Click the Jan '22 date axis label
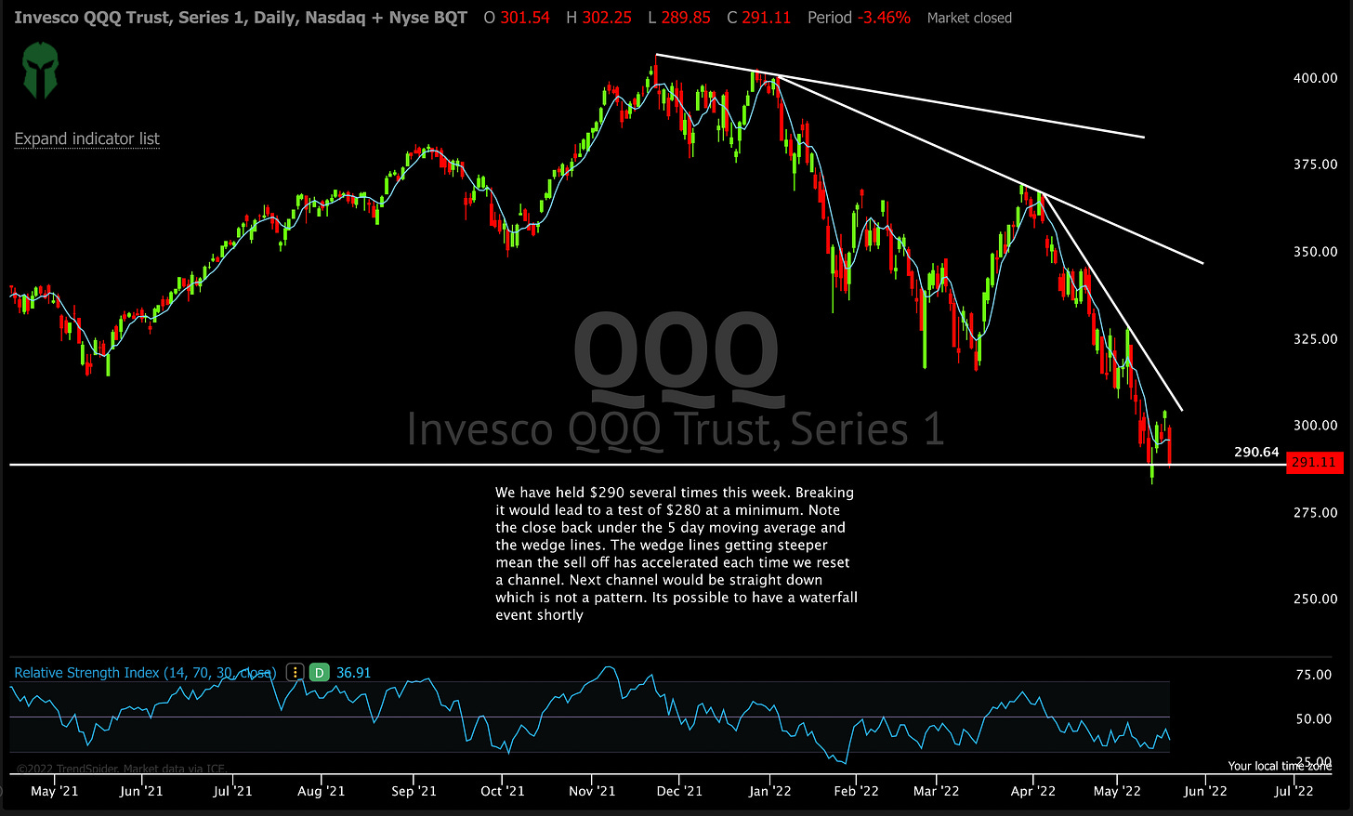Viewport: 1353px width, 816px height. [x=769, y=791]
